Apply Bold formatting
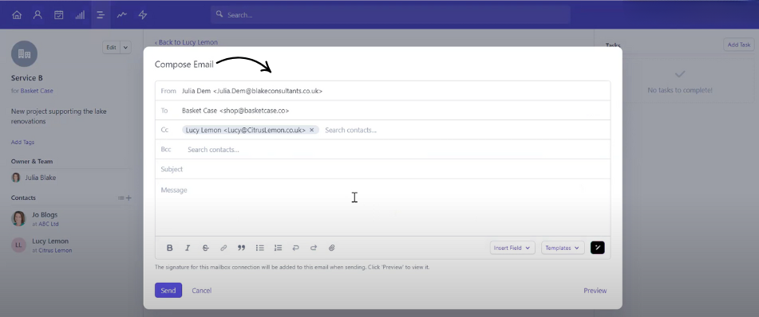 pos(169,248)
